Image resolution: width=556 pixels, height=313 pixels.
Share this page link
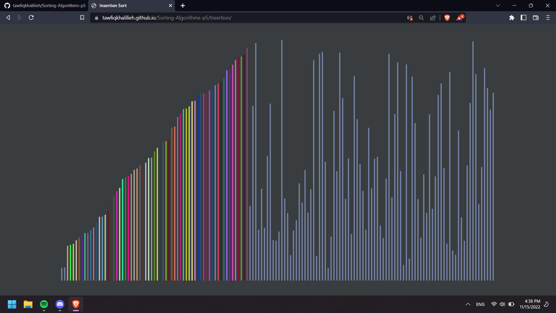tap(432, 18)
